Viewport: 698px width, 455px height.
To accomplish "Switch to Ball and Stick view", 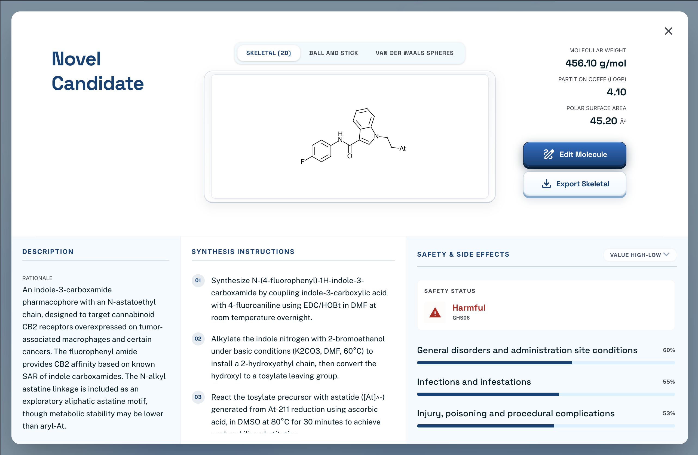I will [333, 53].
